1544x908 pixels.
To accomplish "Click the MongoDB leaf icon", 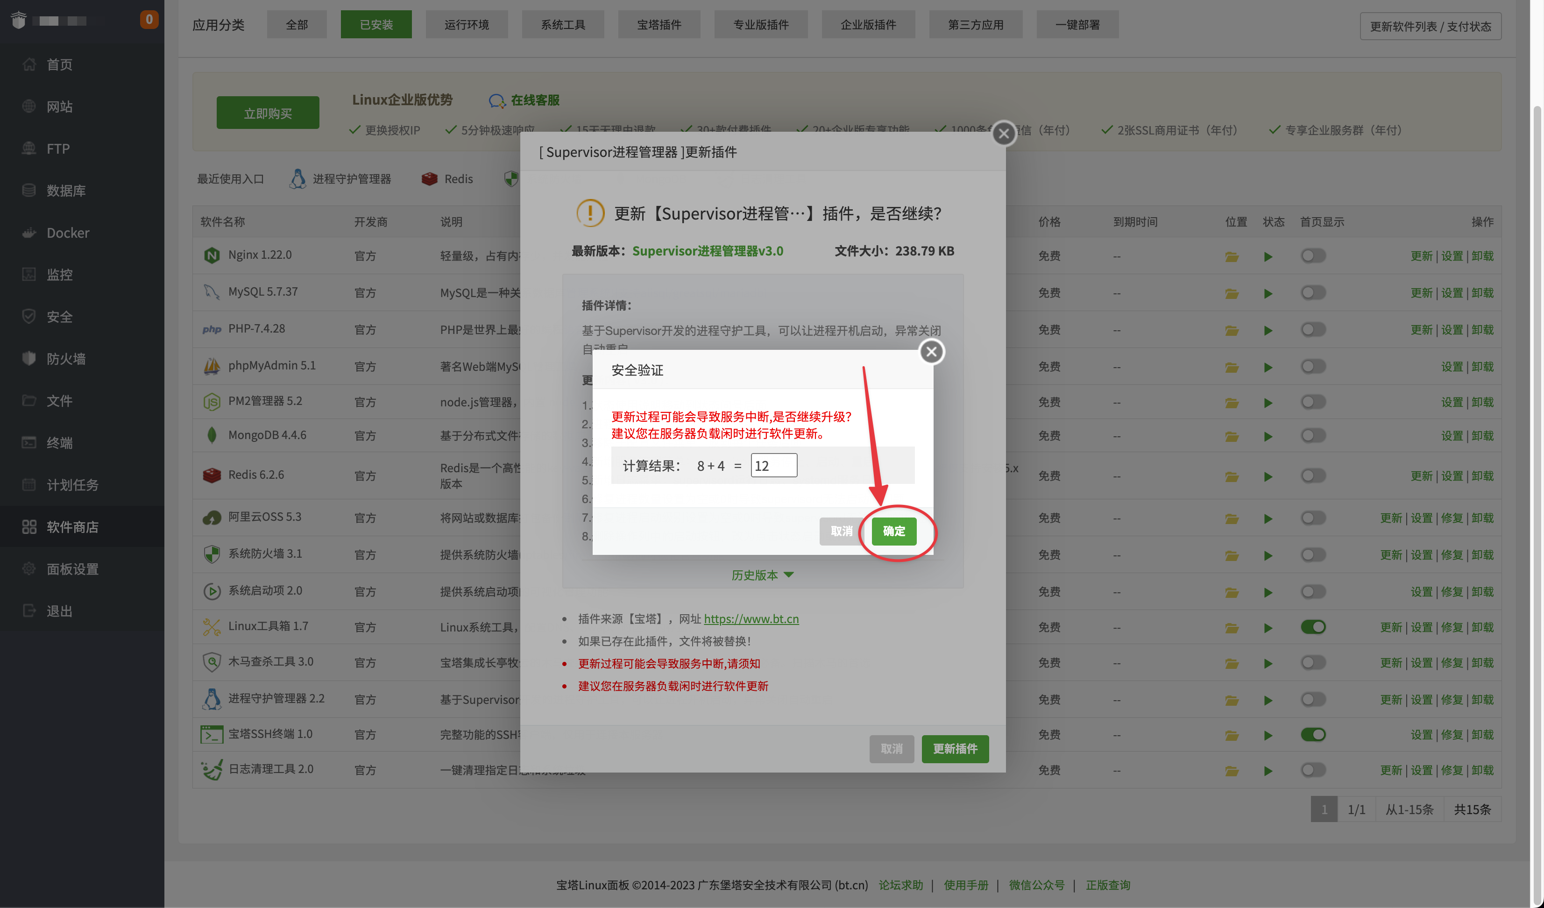I will [x=212, y=435].
